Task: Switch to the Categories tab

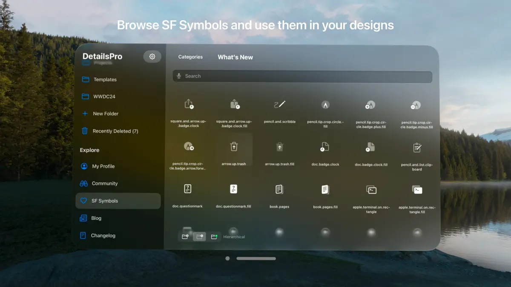Action: (190, 57)
